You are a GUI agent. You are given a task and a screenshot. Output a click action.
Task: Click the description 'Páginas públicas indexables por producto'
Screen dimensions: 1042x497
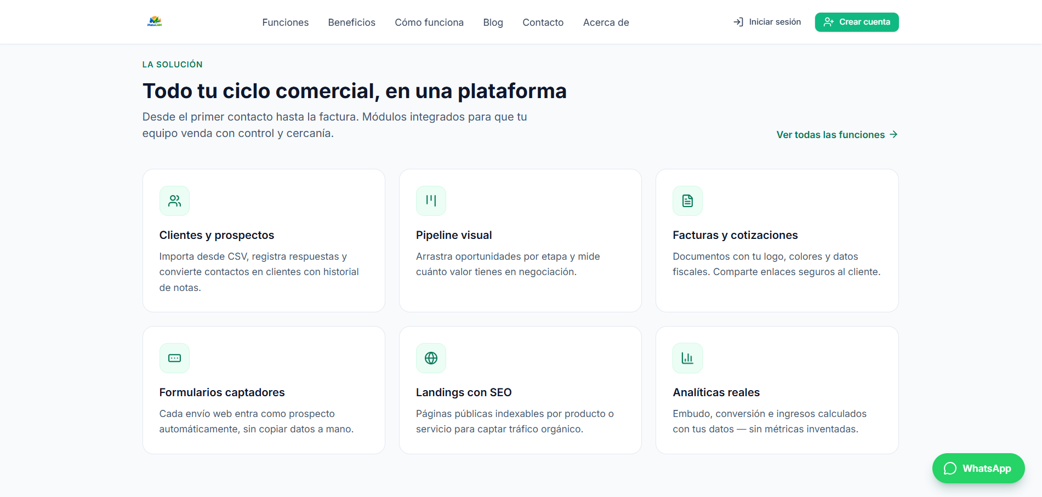coord(515,421)
